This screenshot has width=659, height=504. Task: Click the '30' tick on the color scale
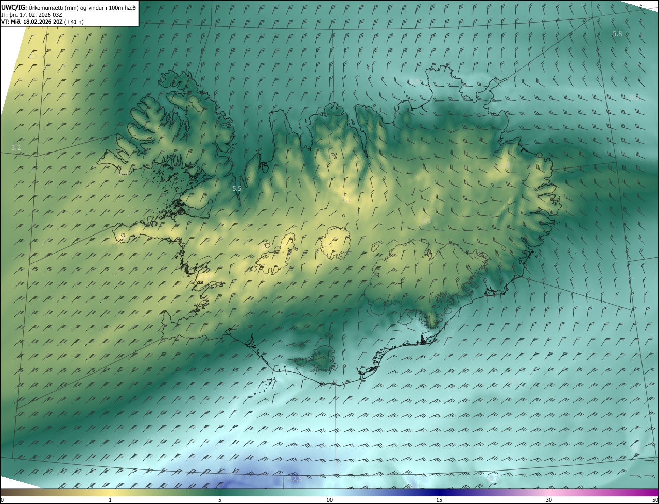point(549,500)
